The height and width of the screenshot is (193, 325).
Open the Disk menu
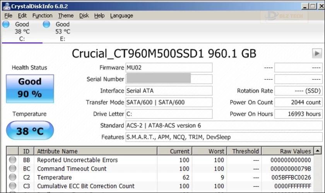click(x=84, y=15)
